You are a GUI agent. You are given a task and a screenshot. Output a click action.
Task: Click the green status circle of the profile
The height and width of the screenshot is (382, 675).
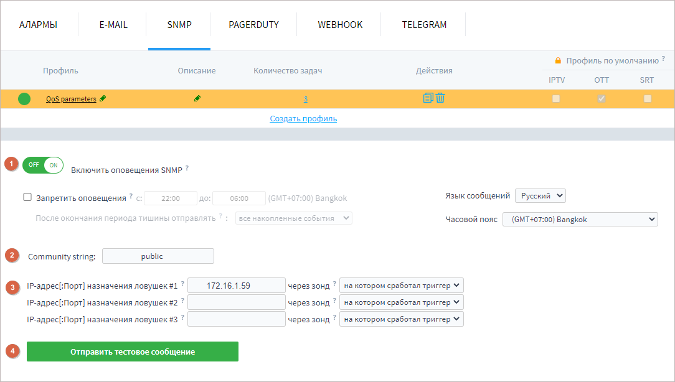tap(24, 98)
